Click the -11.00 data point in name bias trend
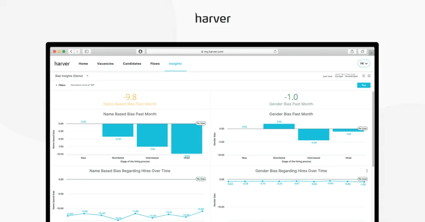The image size is (425, 222). tap(203, 211)
